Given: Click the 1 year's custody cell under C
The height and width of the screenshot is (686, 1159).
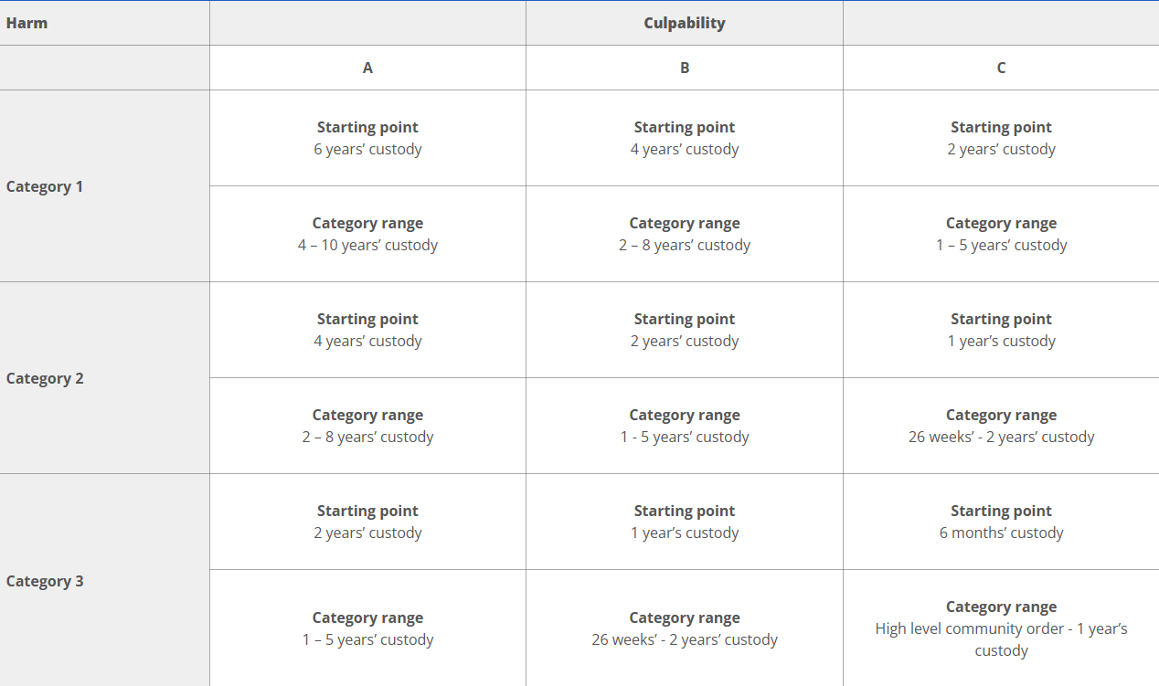Looking at the screenshot, I should click(x=1001, y=330).
